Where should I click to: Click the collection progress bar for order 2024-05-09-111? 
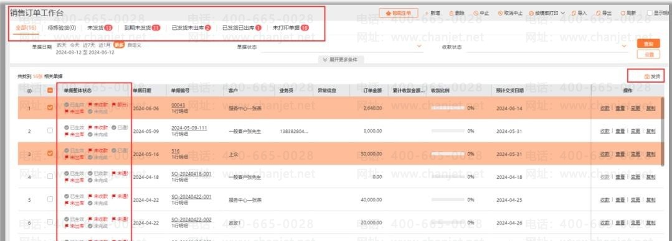pyautogui.click(x=448, y=131)
